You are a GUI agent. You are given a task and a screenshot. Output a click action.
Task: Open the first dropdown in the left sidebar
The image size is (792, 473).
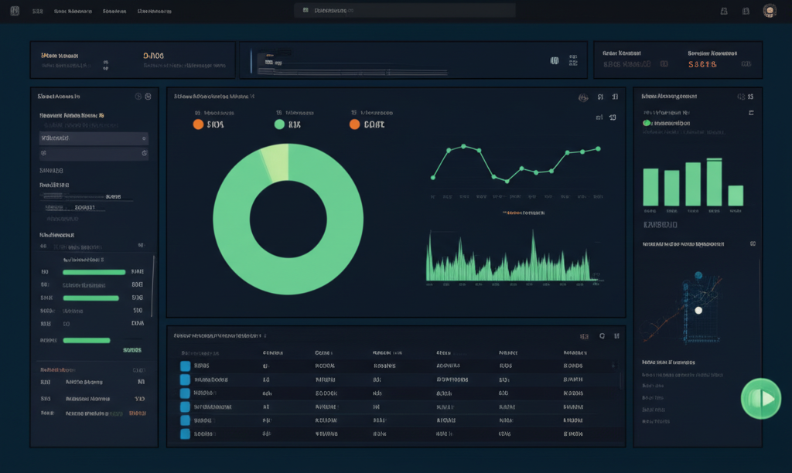tap(93, 138)
